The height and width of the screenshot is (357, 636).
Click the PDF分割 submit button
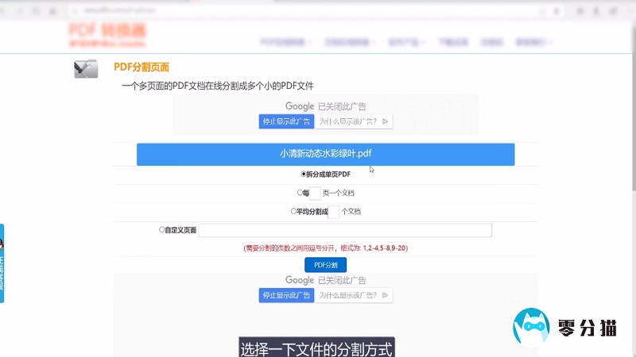tap(325, 265)
